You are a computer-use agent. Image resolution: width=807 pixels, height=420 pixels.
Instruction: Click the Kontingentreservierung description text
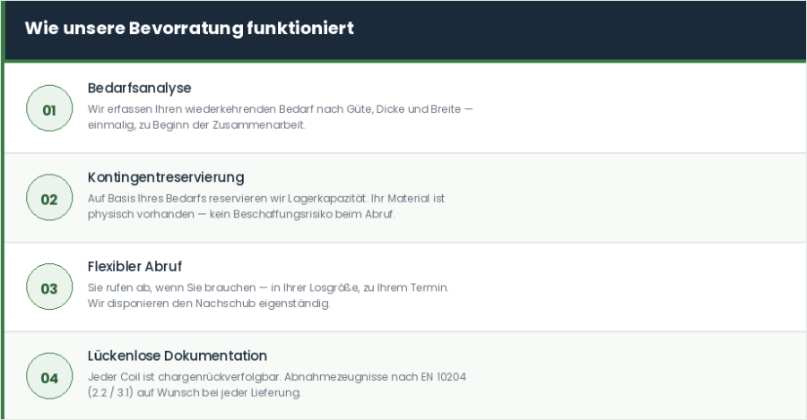click(x=266, y=207)
